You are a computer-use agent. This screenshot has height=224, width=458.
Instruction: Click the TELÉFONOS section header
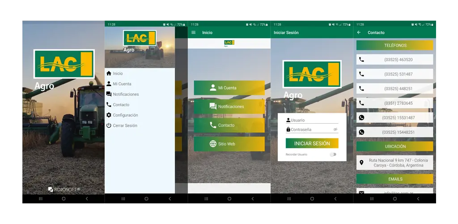[x=394, y=45]
